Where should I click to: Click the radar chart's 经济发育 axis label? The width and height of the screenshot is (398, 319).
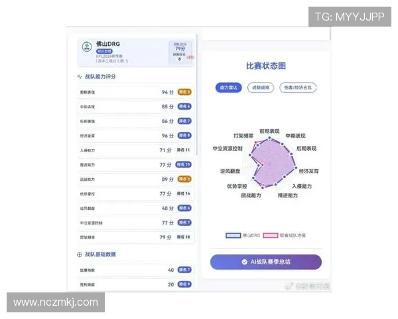pos(309,171)
